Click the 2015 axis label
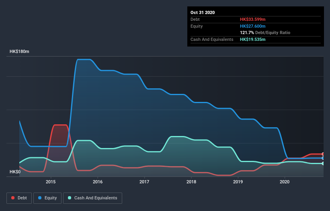The height and width of the screenshot is (211, 330). 51,182
